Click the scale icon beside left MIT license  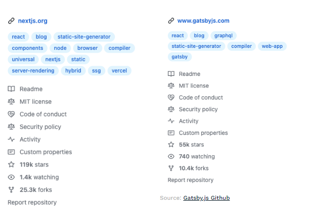pos(11,102)
